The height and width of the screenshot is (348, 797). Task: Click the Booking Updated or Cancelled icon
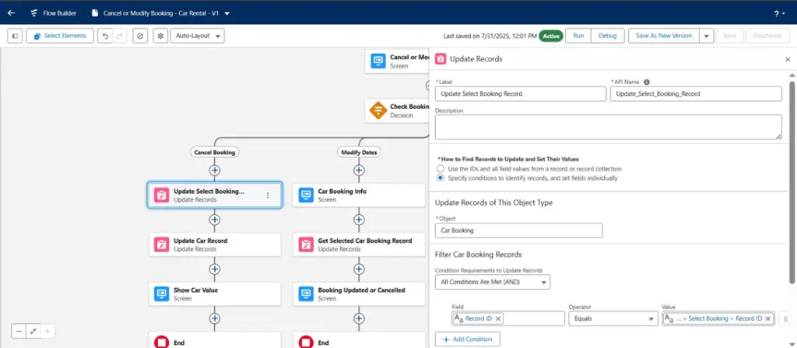pos(305,294)
